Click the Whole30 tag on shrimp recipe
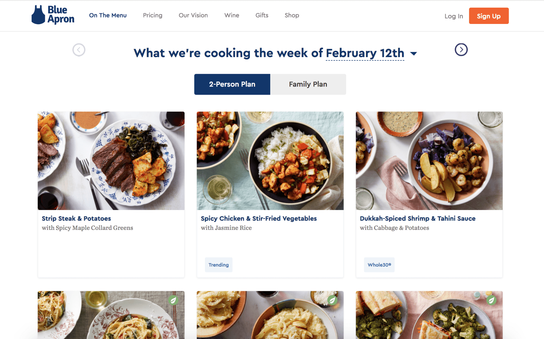The height and width of the screenshot is (339, 544). pos(379,265)
